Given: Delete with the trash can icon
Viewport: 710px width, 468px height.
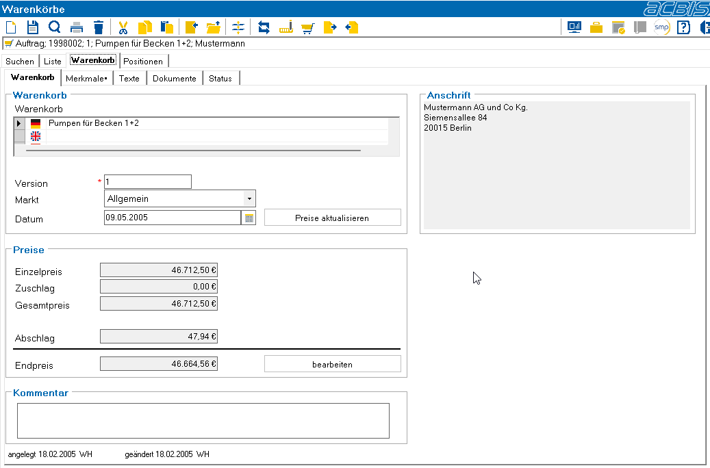Looking at the screenshot, I should click(x=99, y=27).
